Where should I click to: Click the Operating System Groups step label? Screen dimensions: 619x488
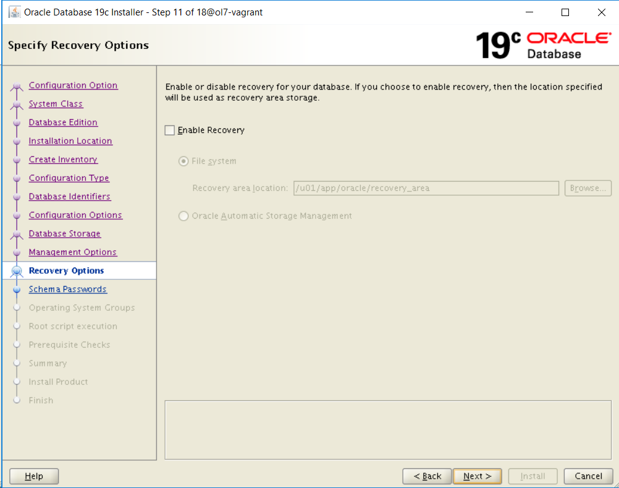pos(82,308)
